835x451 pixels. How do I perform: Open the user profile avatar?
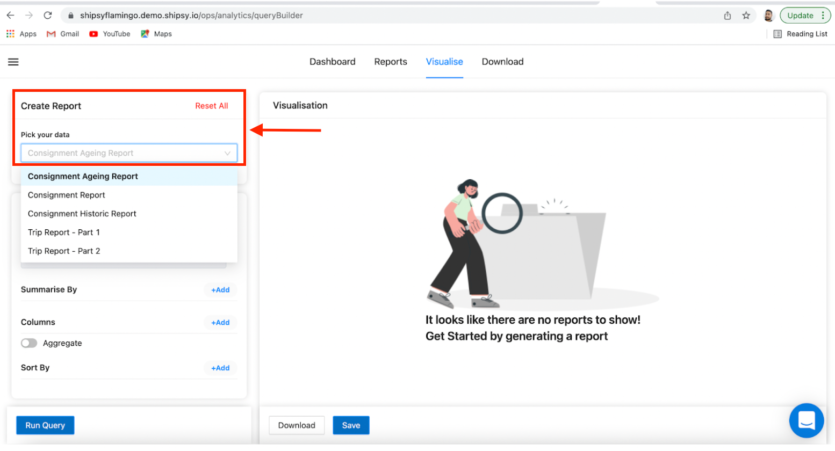(x=768, y=16)
